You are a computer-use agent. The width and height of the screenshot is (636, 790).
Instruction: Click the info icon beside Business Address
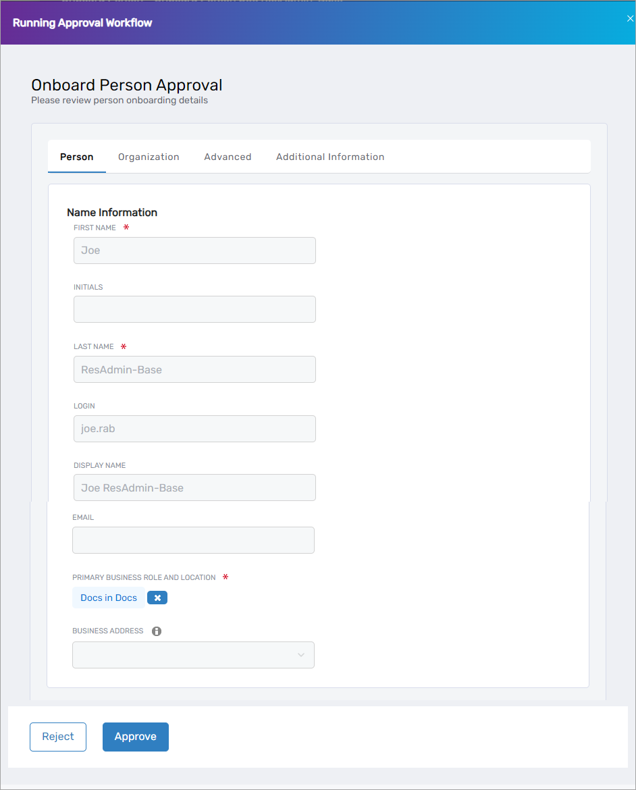point(157,631)
